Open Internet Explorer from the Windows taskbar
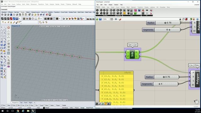The height and width of the screenshot is (113, 201). tap(23, 111)
